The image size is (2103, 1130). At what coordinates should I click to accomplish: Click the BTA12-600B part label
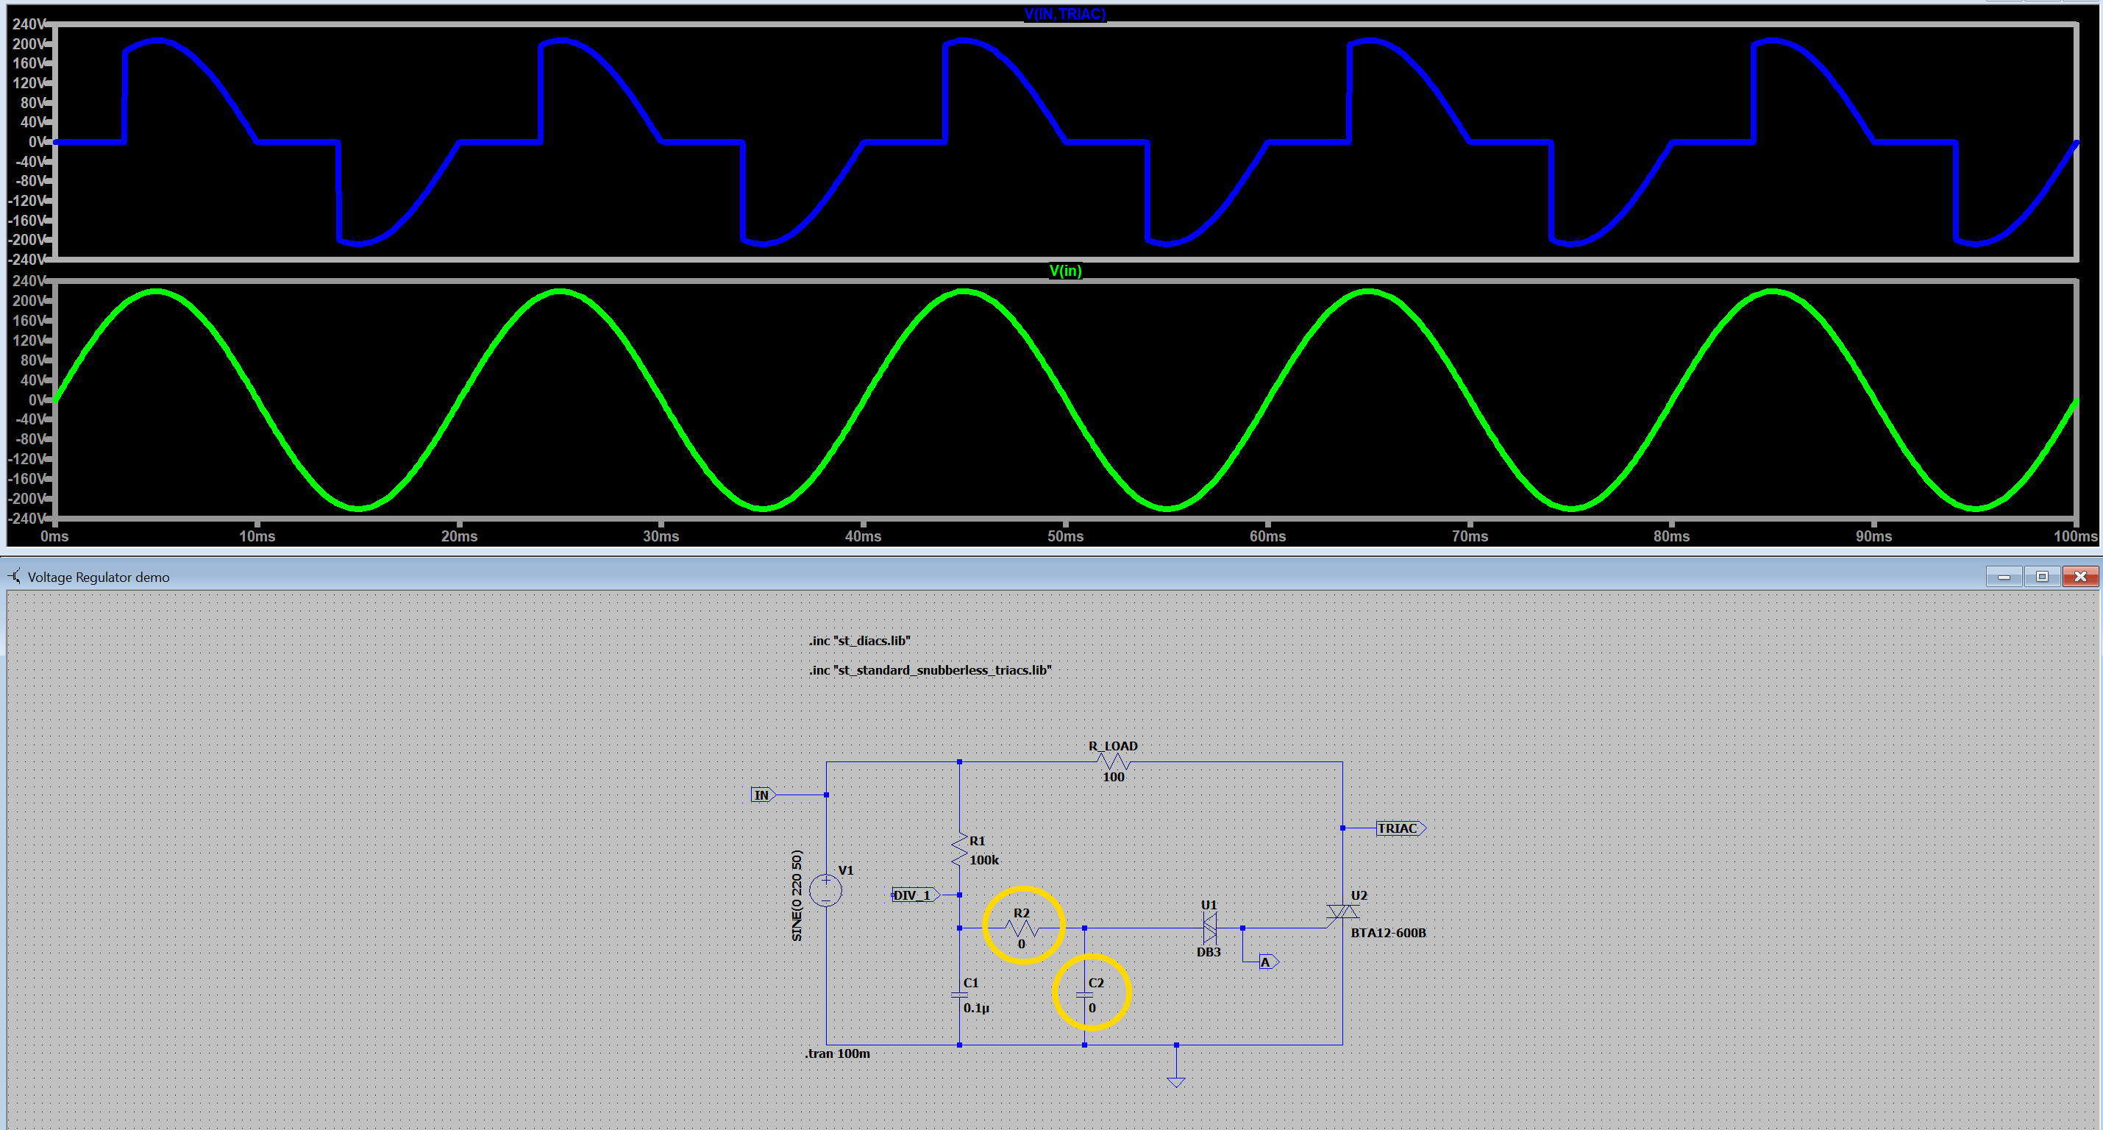click(x=1388, y=932)
